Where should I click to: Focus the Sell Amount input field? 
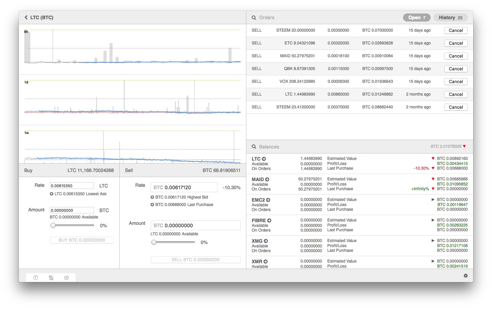[x=195, y=226]
